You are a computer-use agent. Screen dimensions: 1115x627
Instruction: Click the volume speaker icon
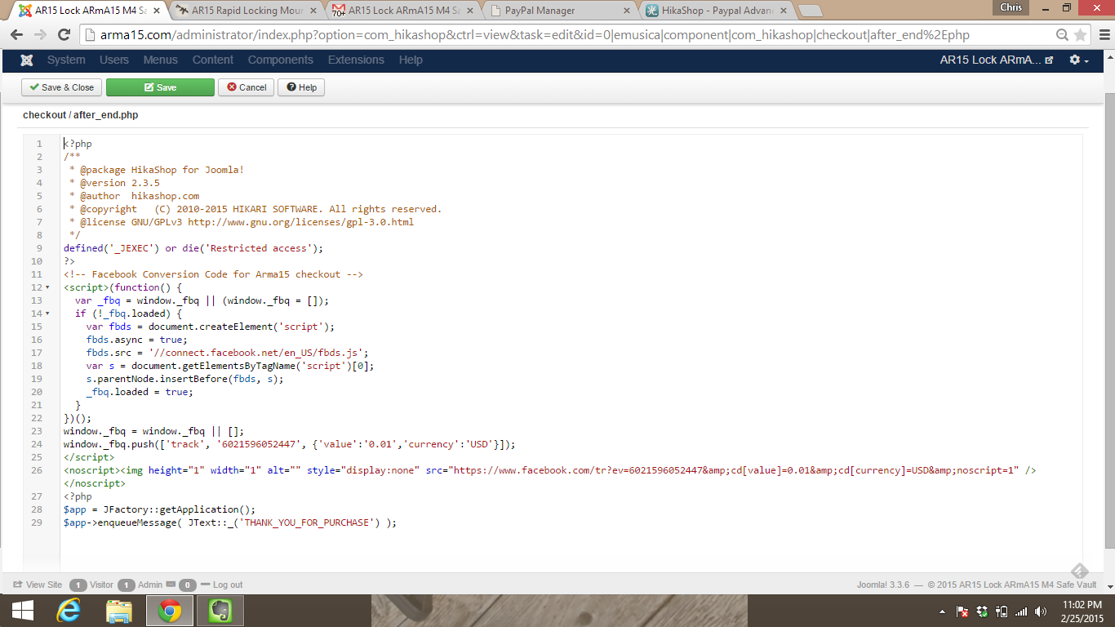[1041, 611]
